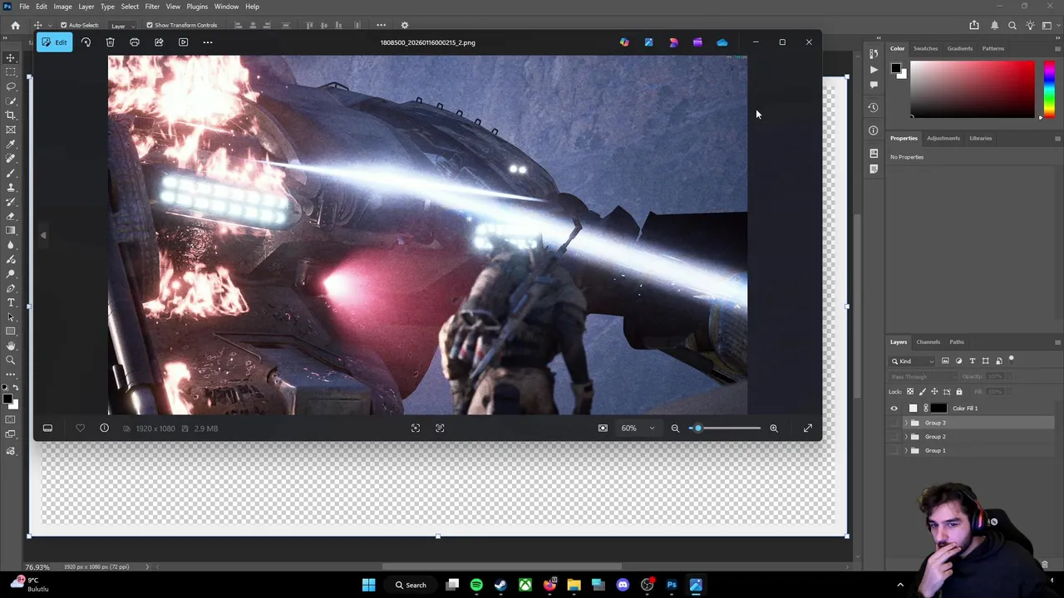The image size is (1064, 598).
Task: Rotate the image in Photos viewer
Action: point(86,42)
